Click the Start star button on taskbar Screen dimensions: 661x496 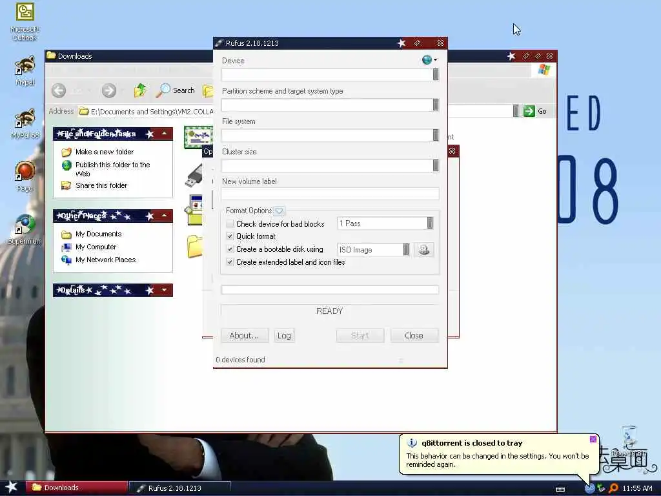click(x=12, y=487)
